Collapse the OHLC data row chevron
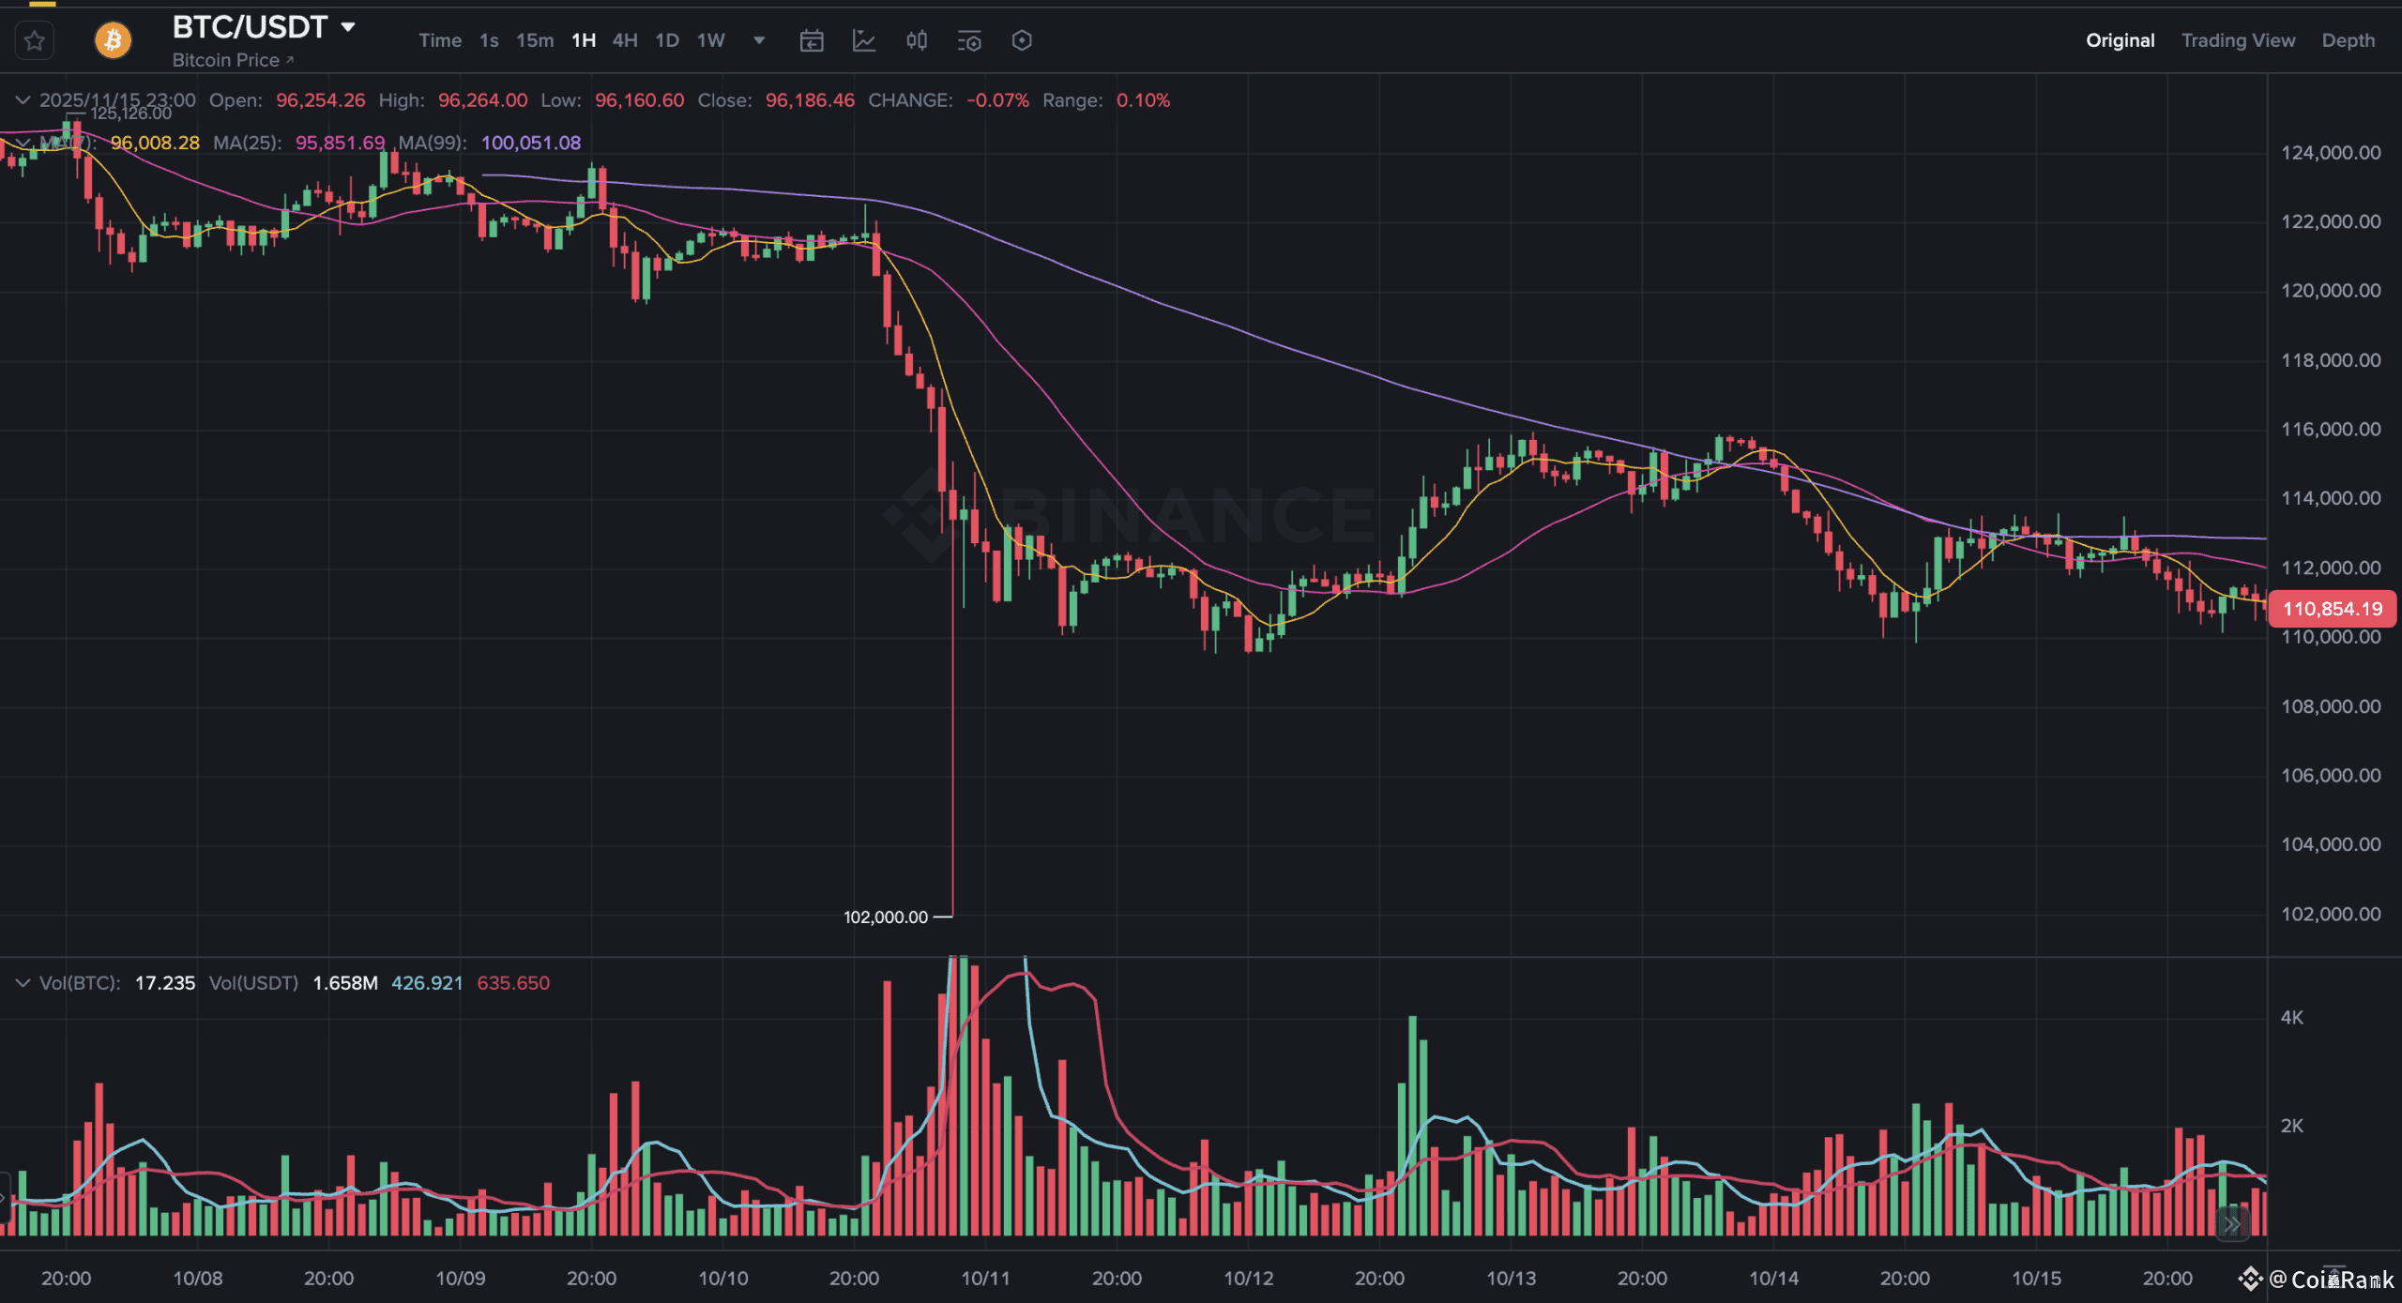 pyautogui.click(x=23, y=100)
